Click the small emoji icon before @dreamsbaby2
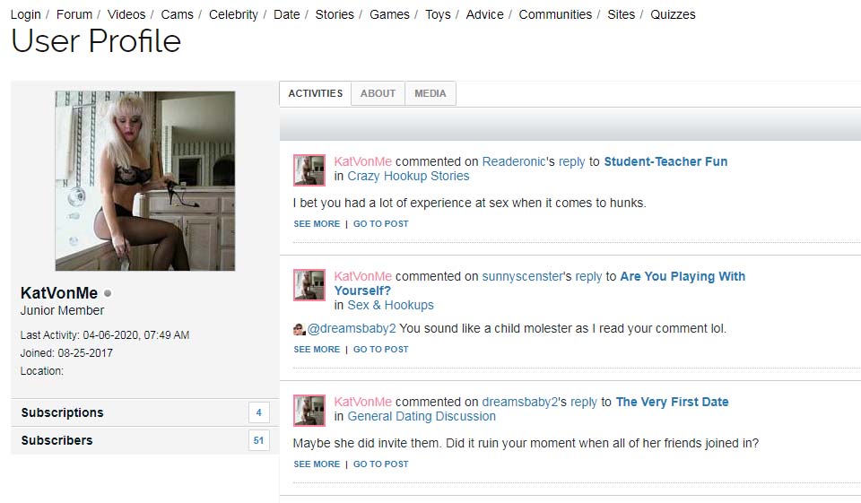Viewport: 861px width, 503px height. pyautogui.click(x=300, y=329)
